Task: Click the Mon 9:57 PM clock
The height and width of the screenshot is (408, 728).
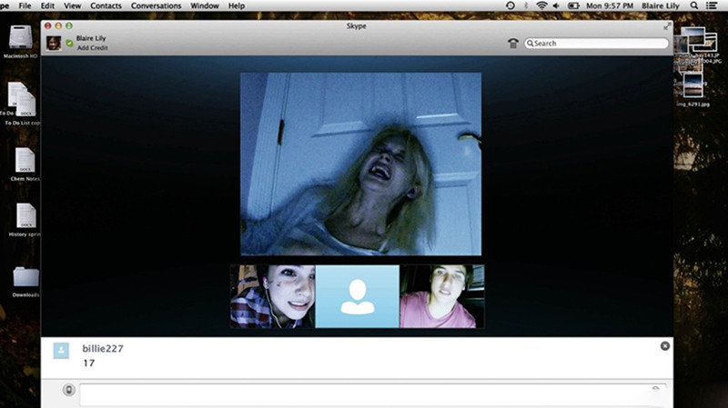Action: (610, 5)
